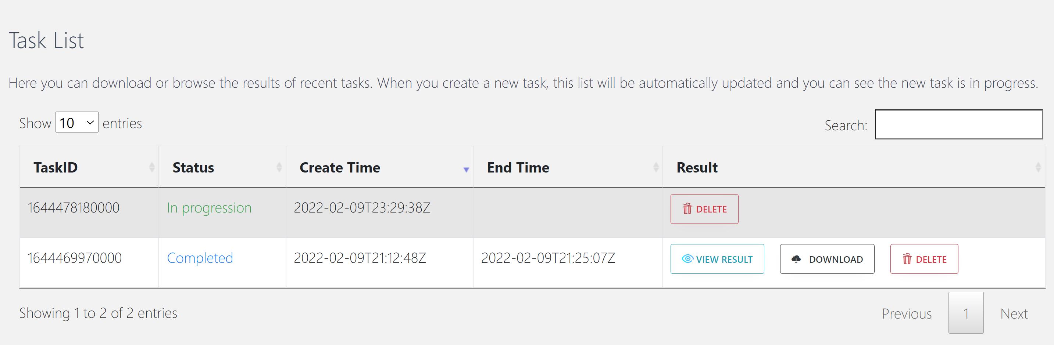Delete the In progression task
The height and width of the screenshot is (345, 1054).
click(705, 209)
